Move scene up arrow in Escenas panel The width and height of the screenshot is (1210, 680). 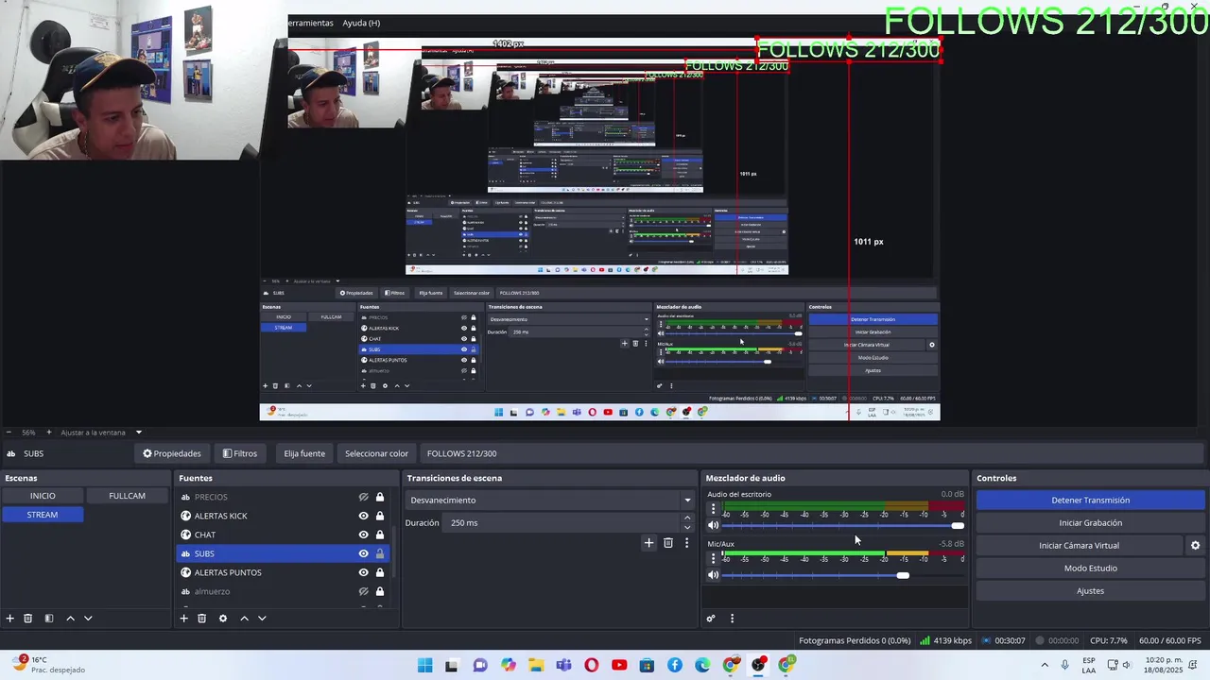click(x=70, y=619)
